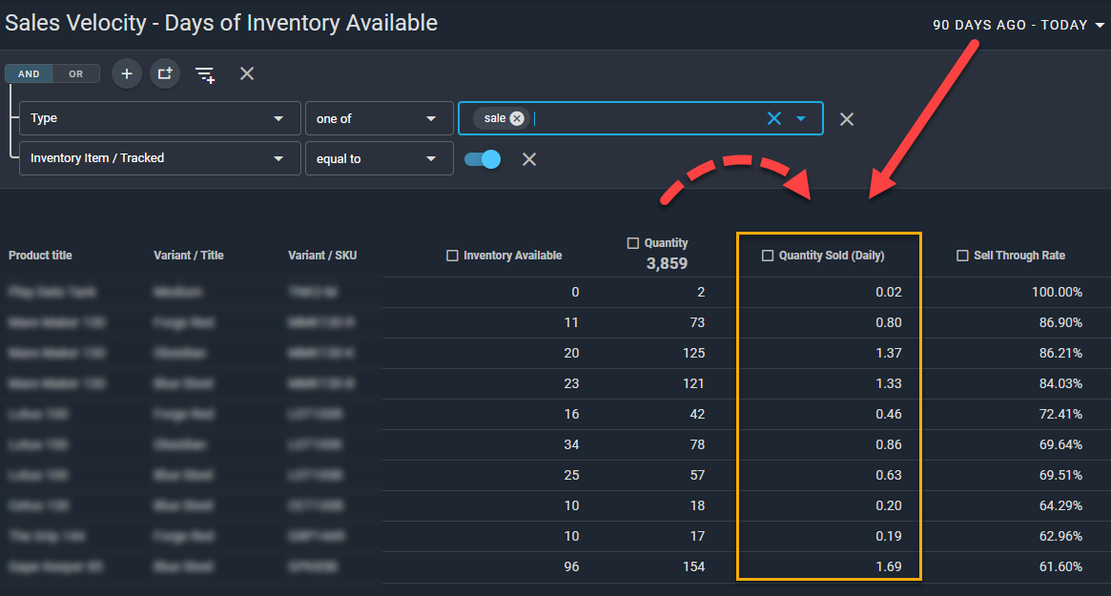The height and width of the screenshot is (596, 1111).
Task: Click the add filter group icon
Action: 165,73
